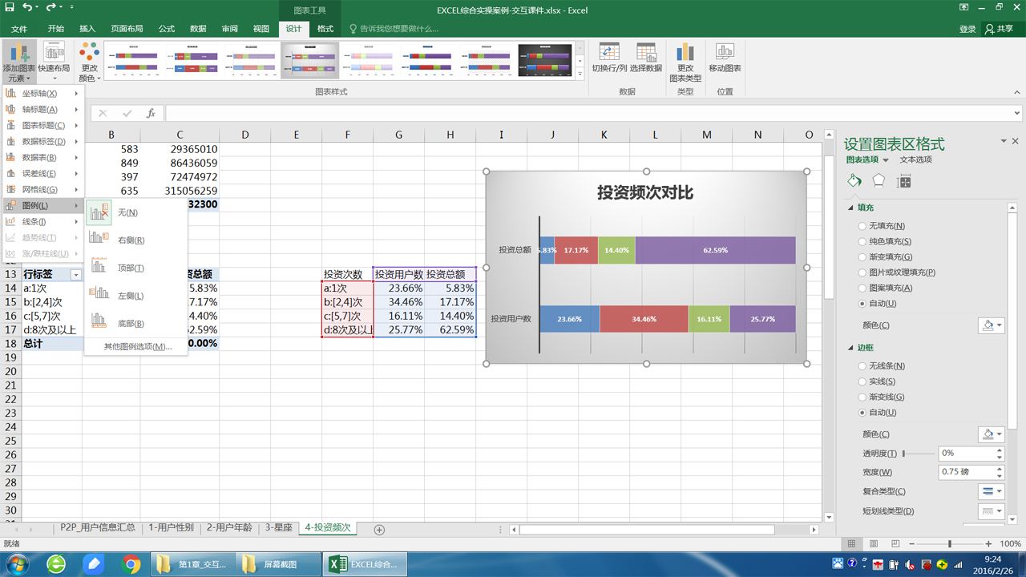1026x577 pixels.
Task: Click the border width (宽度) input field
Action: pos(966,472)
